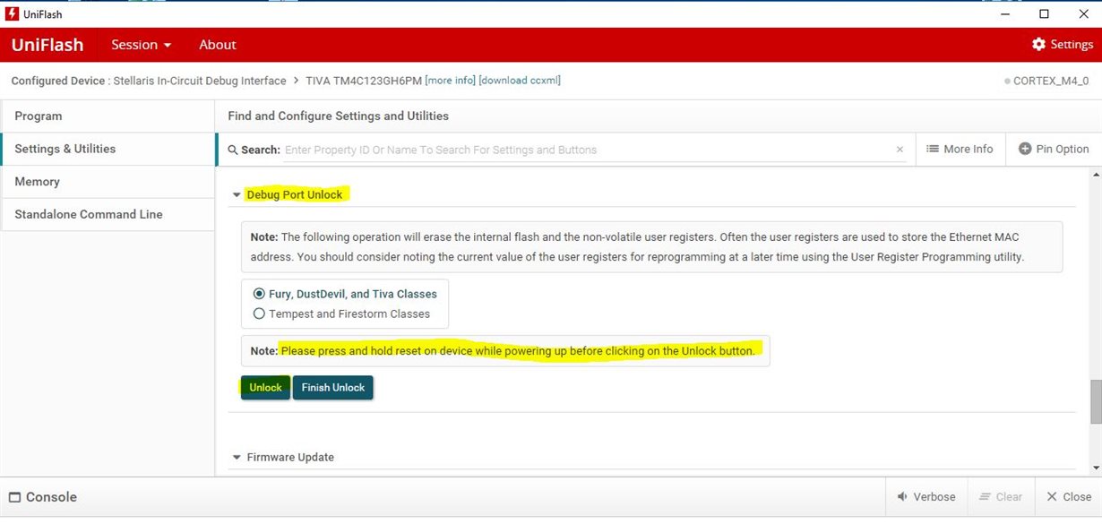Collapse the Firmware Update section

click(237, 458)
